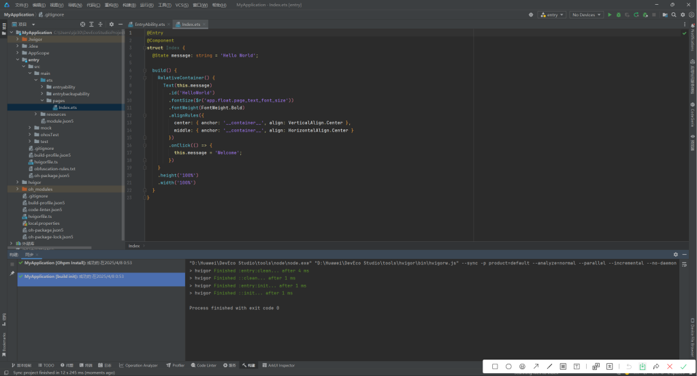Open the Code Linter tool window
697x376 pixels.
pyautogui.click(x=204, y=365)
